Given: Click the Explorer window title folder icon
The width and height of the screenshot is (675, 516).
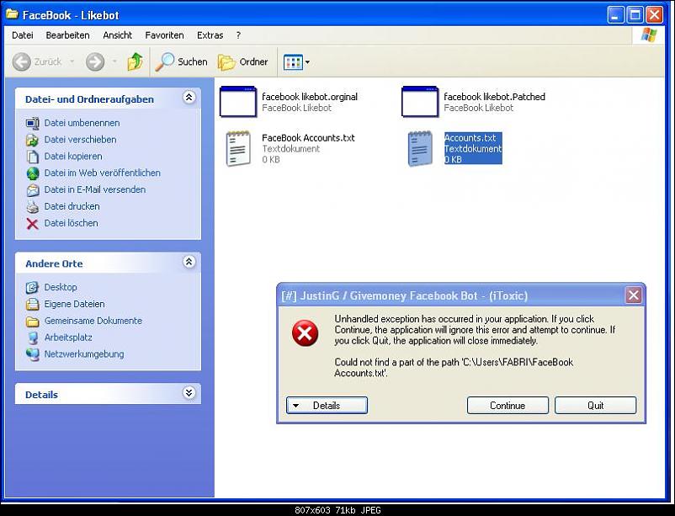Looking at the screenshot, I should 12,14.
